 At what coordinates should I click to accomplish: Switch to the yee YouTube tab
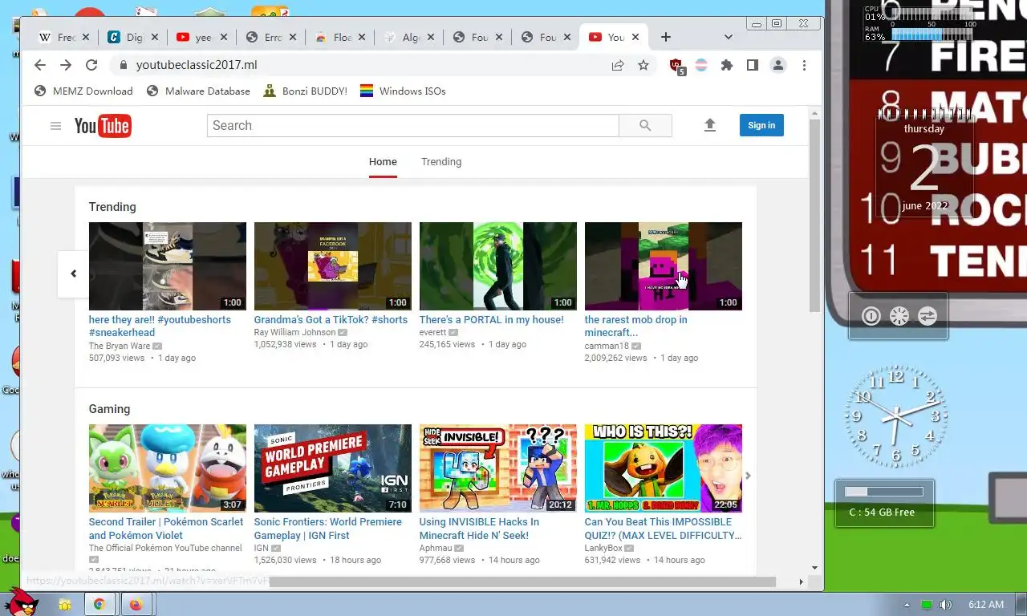pyautogui.click(x=202, y=37)
